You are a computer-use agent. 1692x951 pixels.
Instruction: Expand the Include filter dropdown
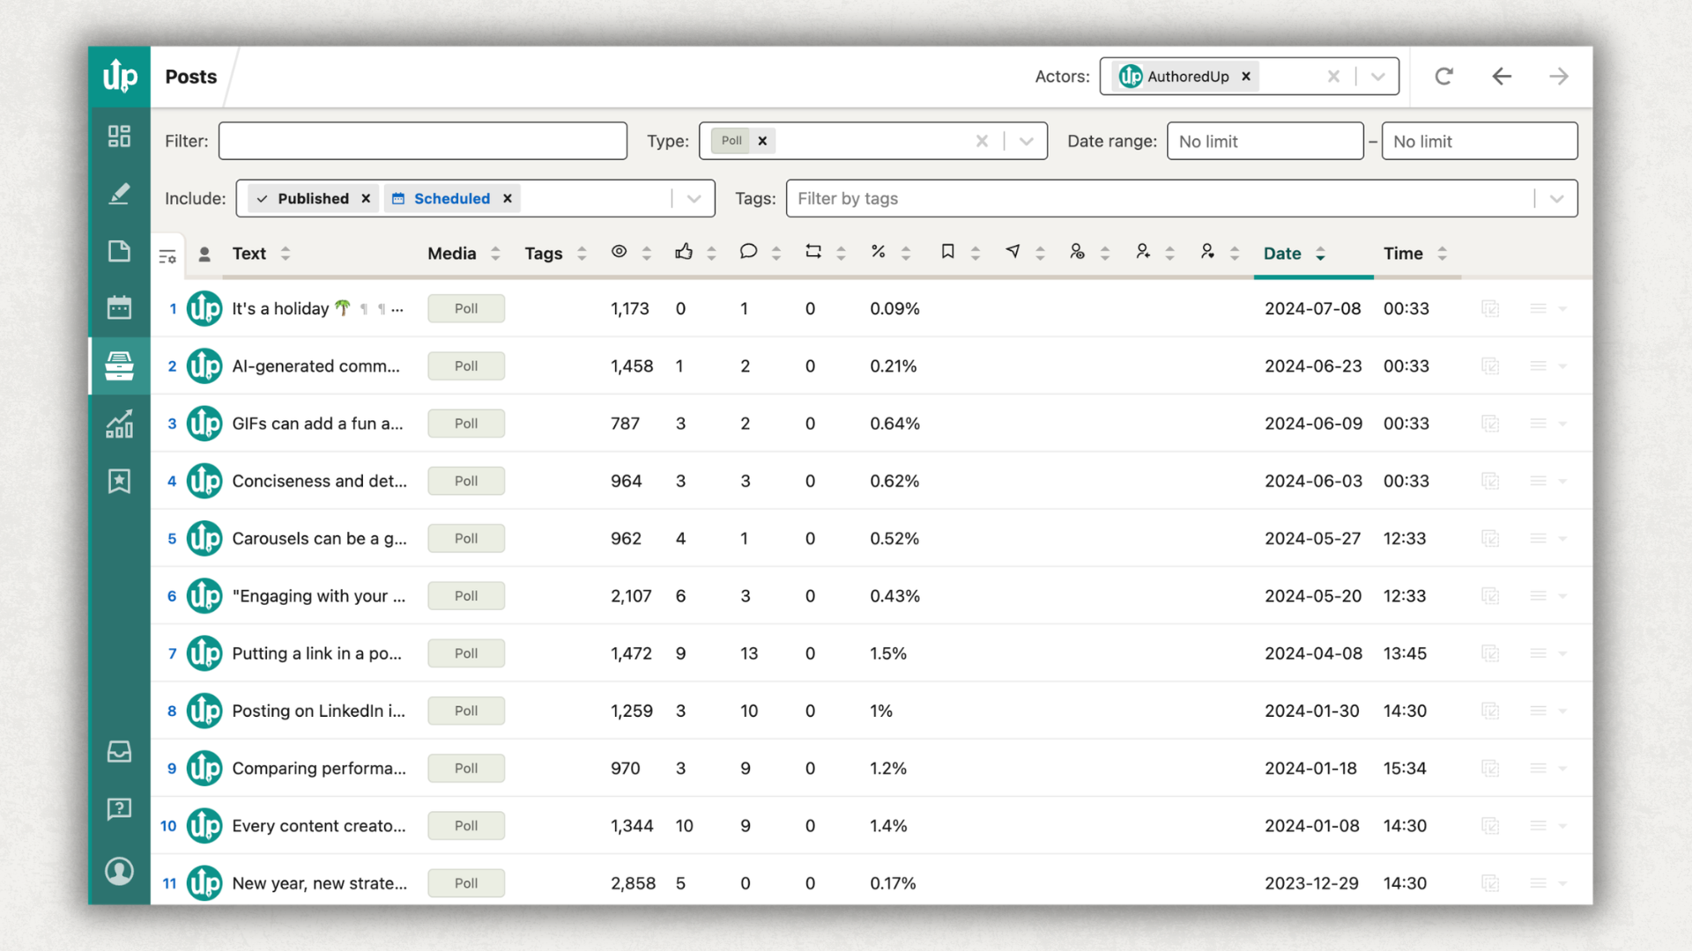693,198
